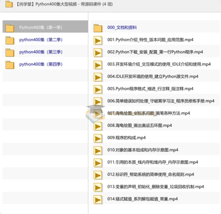Select file 003.开发环境介绍_交互模式的使用_IDLE介绍和使用.mp4

coord(159,64)
